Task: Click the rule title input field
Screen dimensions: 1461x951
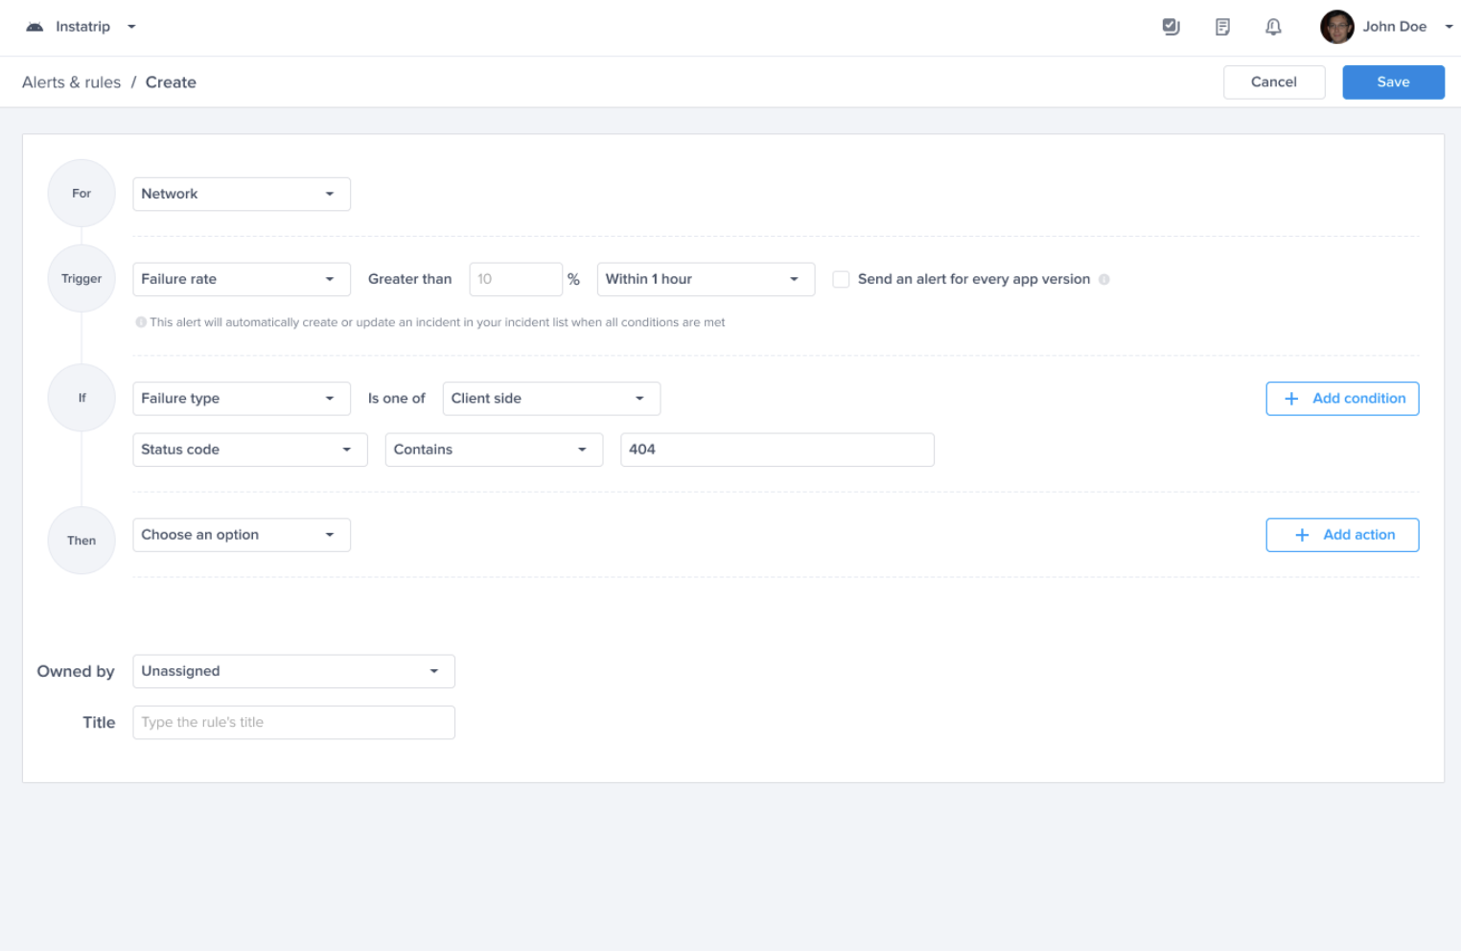Action: (293, 723)
